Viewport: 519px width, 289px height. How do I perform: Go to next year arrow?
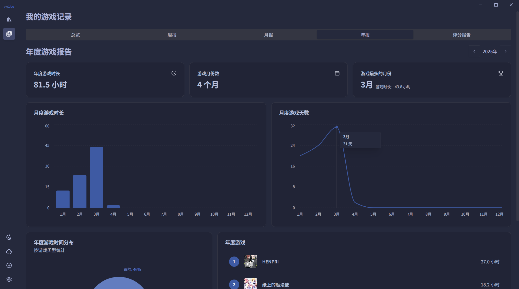(x=505, y=51)
